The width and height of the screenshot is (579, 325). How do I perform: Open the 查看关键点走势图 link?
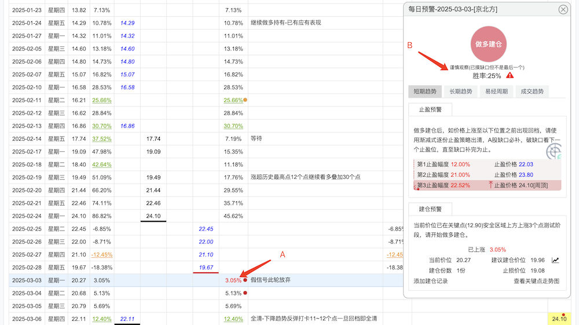pos(537,281)
